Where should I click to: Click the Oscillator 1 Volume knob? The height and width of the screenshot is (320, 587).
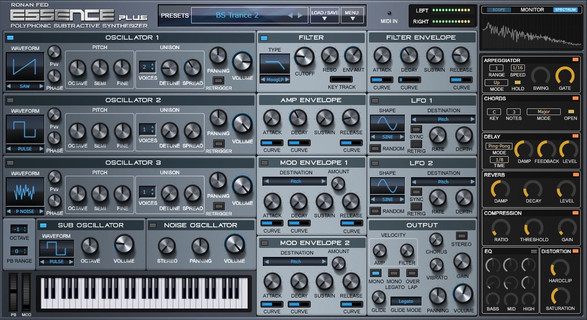tap(242, 62)
